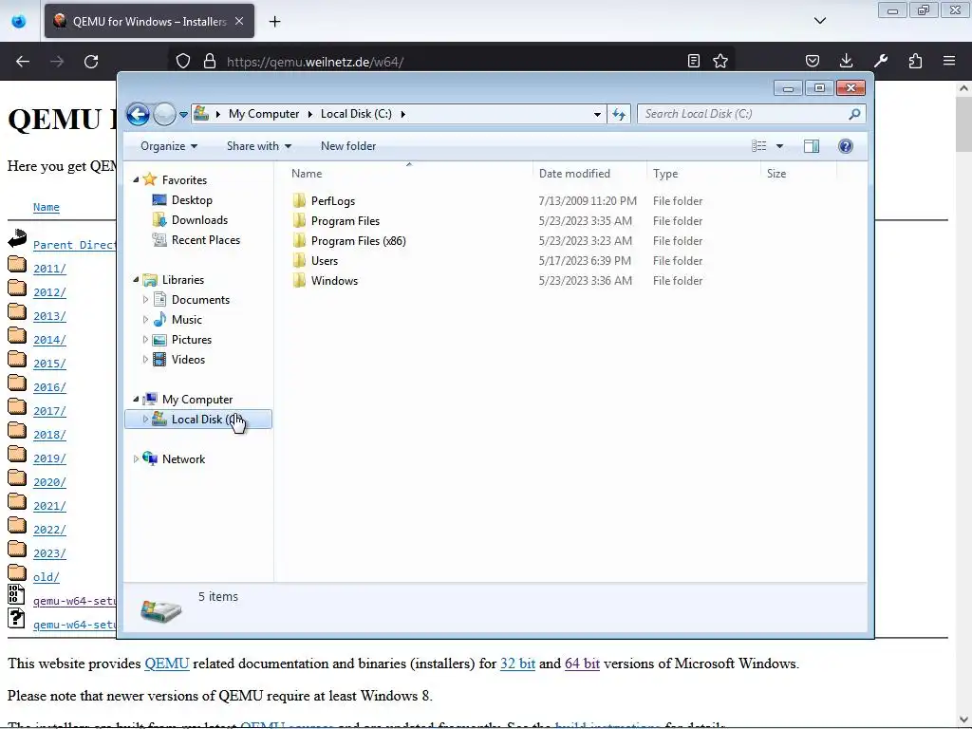This screenshot has height=729, width=972.
Task: Click the magnifier icon in the Explorer search box
Action: click(854, 114)
